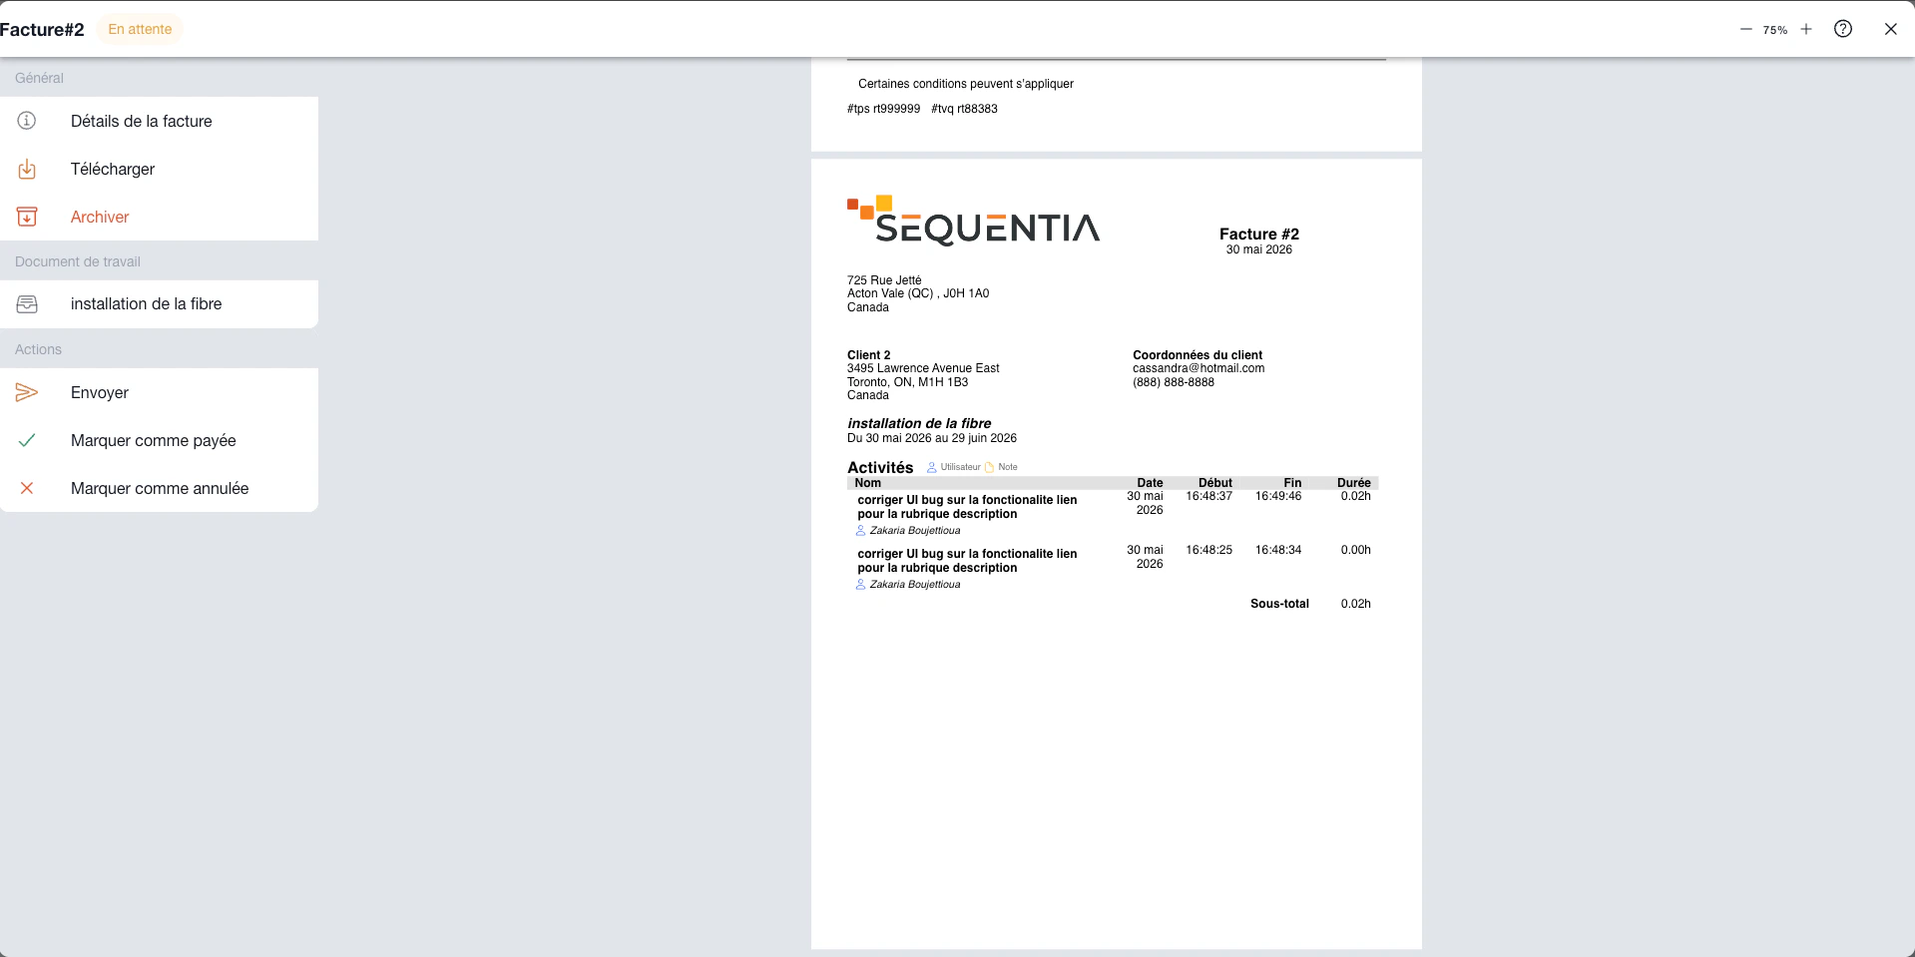Zoom out with the minus button
This screenshot has height=957, width=1915.
[x=1745, y=29]
